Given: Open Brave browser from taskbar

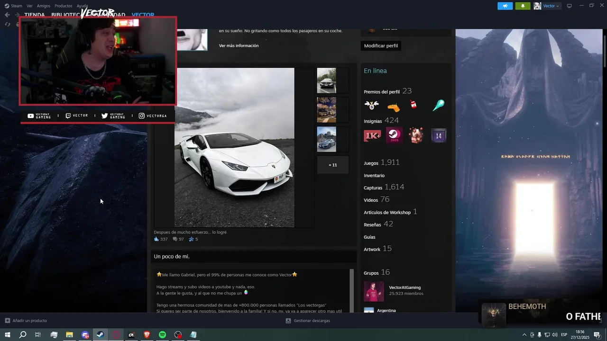Looking at the screenshot, I should tap(147, 335).
